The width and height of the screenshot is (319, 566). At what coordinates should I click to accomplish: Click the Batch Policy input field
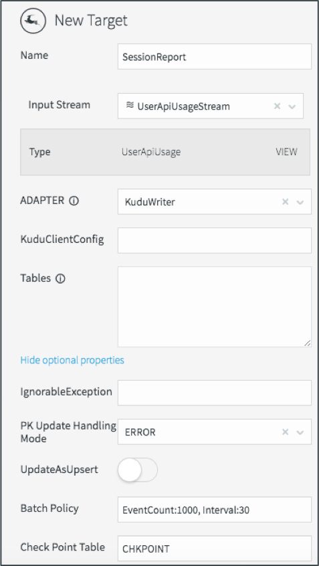[x=215, y=510]
